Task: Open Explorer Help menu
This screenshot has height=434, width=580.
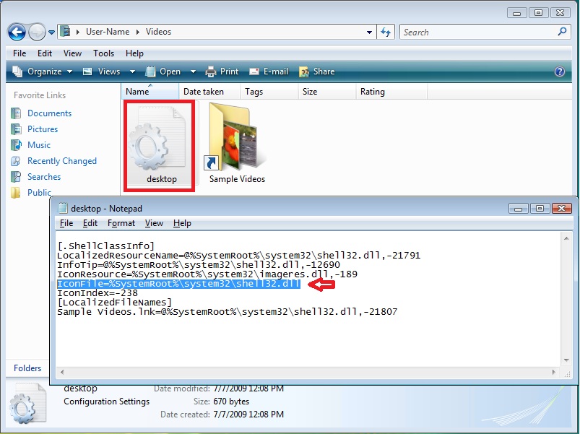Action: tap(134, 53)
